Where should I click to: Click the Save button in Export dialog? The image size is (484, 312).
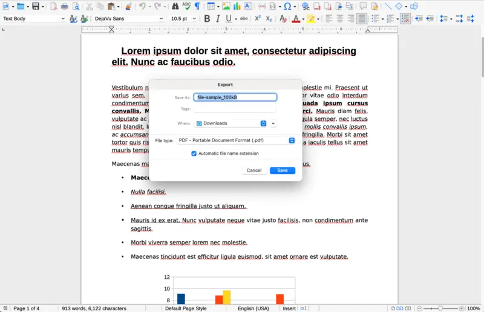(283, 171)
